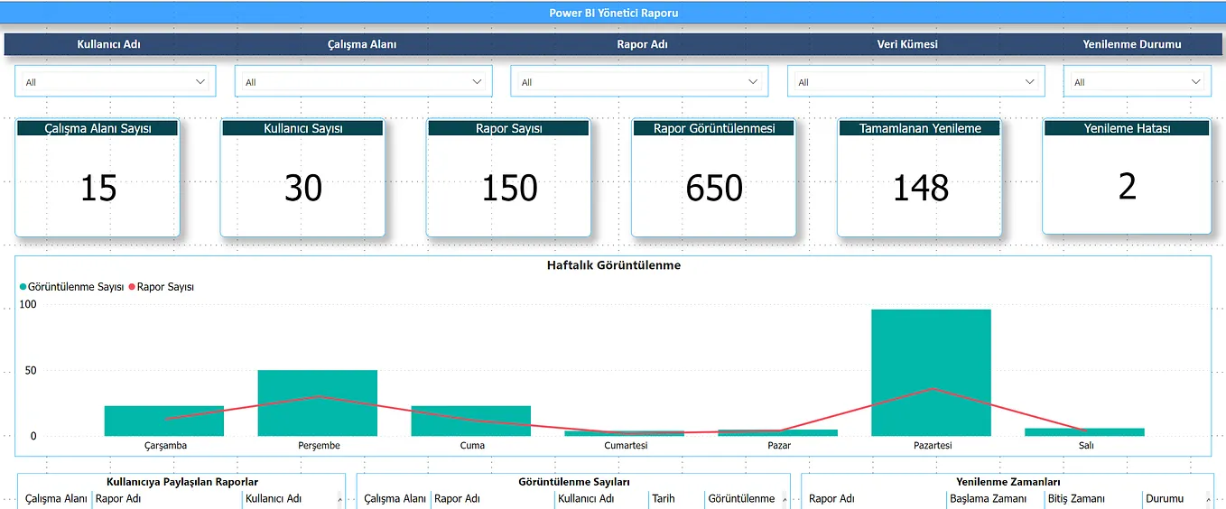Expand the Veri Kümesi filter dropdown

click(916, 81)
